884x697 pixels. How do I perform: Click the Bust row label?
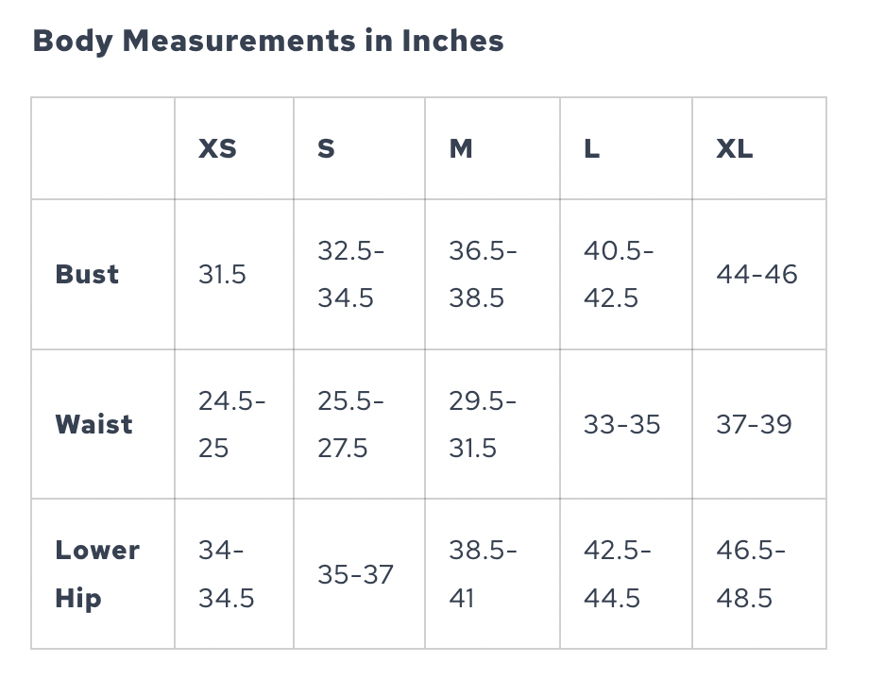click(87, 275)
